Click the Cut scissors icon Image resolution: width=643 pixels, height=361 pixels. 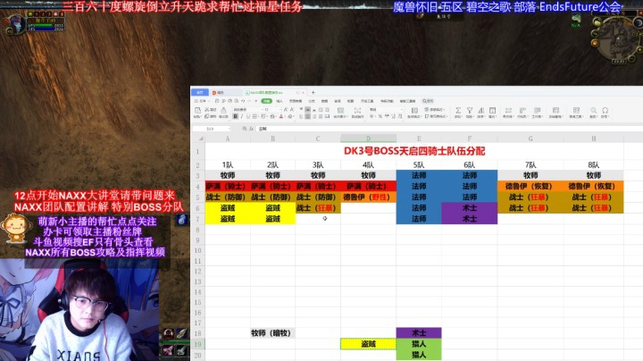click(x=206, y=110)
